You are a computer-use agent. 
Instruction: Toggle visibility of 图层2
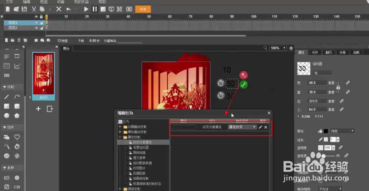click(x=36, y=28)
